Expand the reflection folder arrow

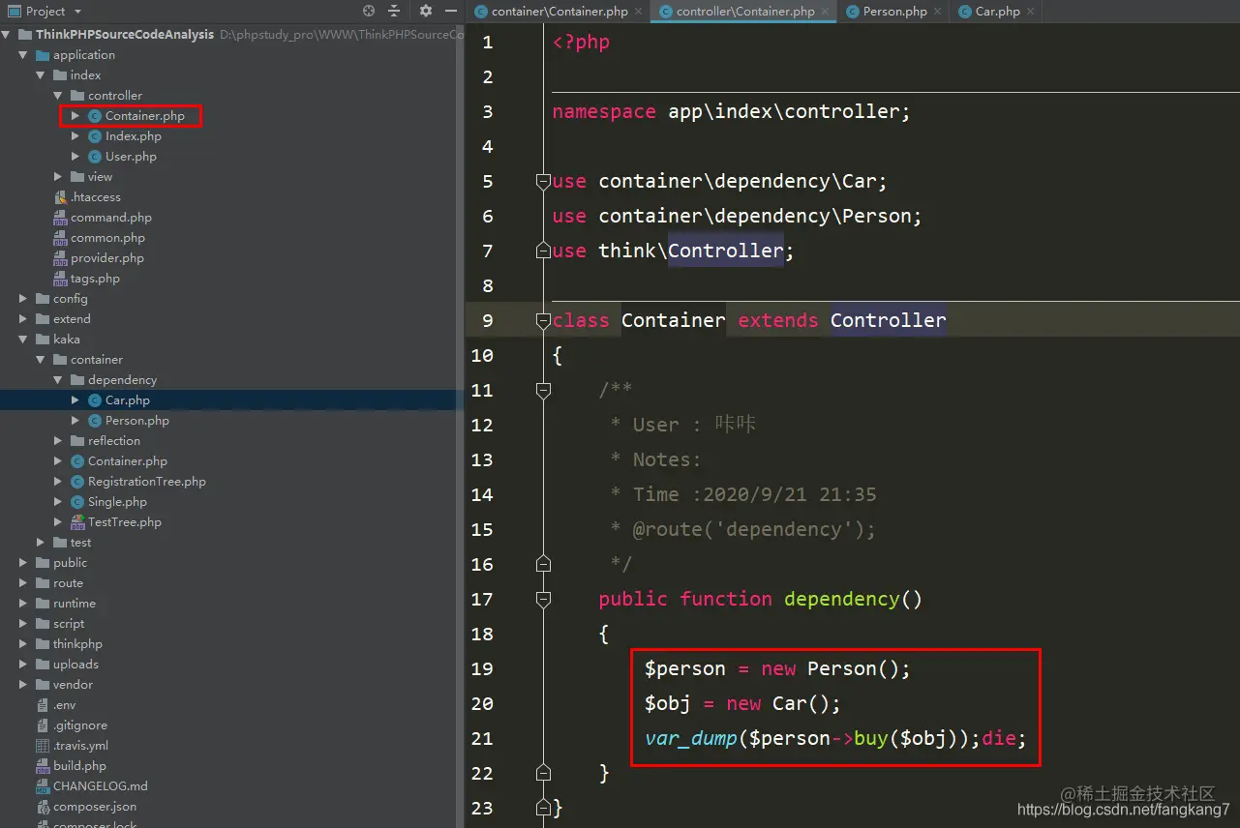click(x=58, y=441)
